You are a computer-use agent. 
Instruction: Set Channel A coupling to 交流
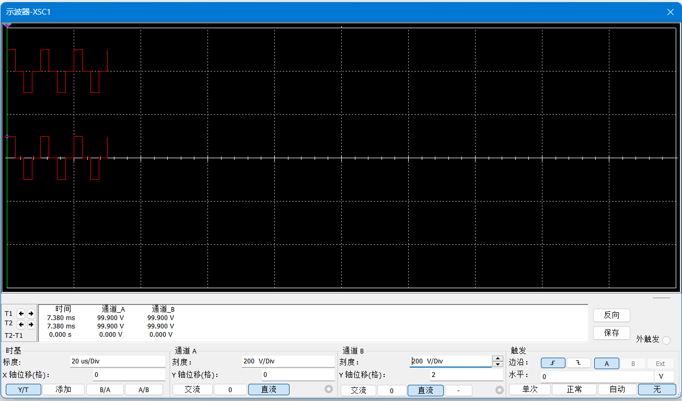point(192,390)
